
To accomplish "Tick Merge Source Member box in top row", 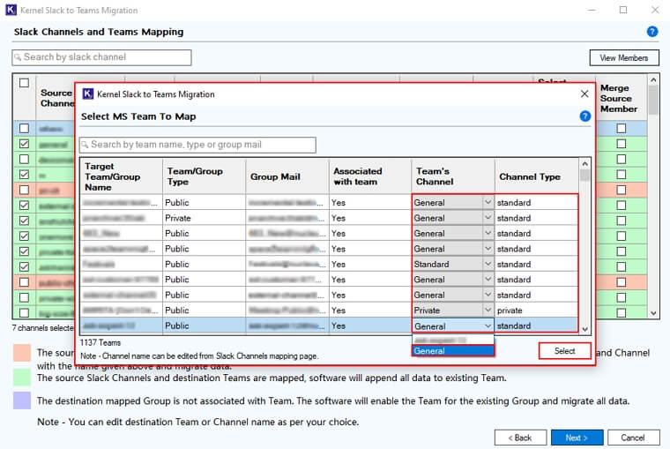I will tap(622, 128).
